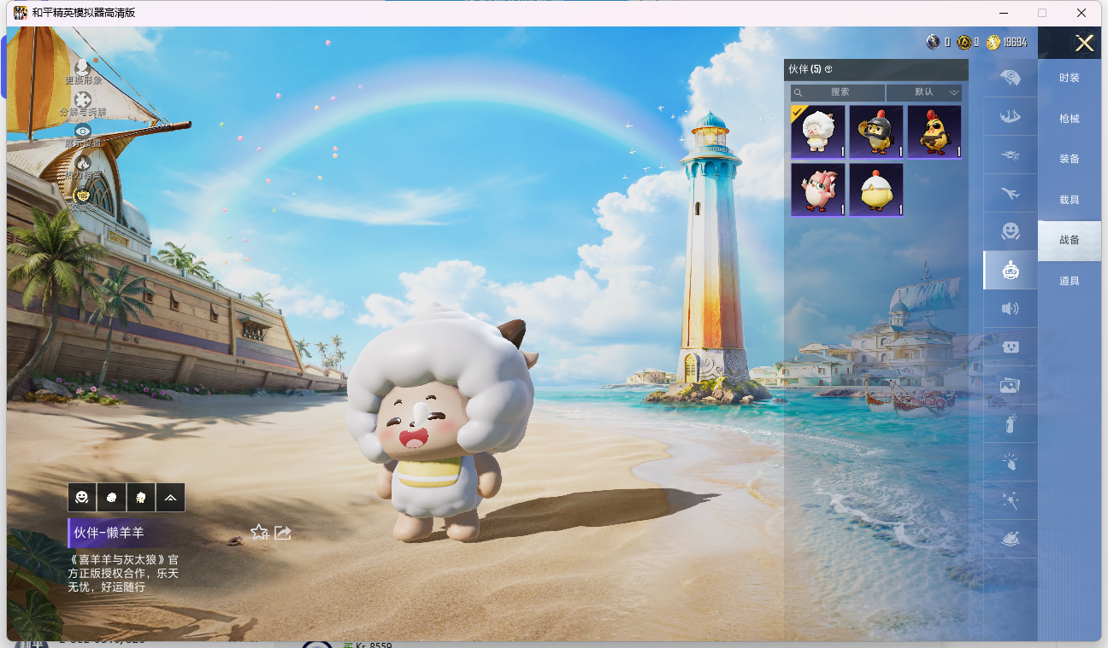The image size is (1108, 648).
Task: Switch to the 载具 tab
Action: pos(1070,200)
